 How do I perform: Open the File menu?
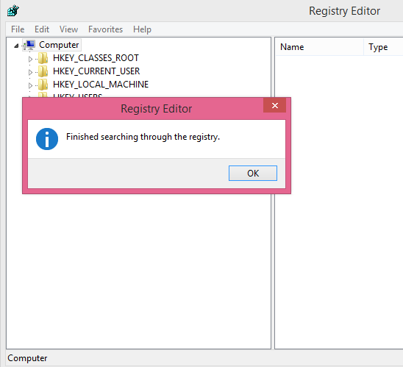pyautogui.click(x=18, y=29)
